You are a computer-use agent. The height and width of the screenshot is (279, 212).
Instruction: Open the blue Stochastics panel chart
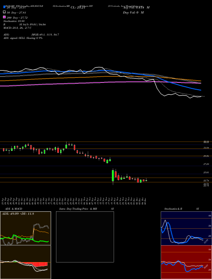pos(186,228)
